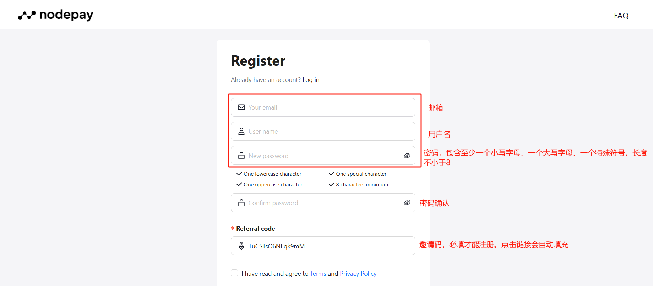Click the nodepay logo
The width and height of the screenshot is (653, 286).
coord(55,15)
